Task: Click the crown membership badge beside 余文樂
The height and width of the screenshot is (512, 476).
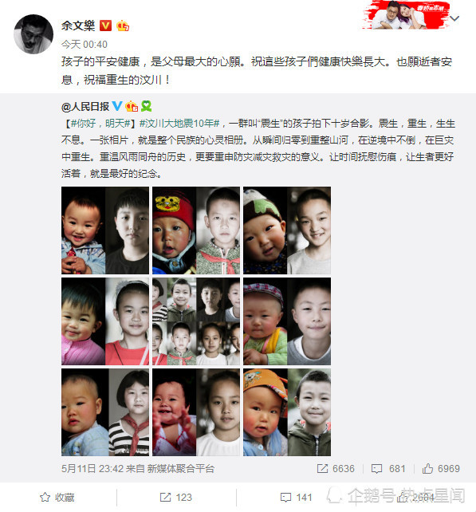Action: pos(123,26)
